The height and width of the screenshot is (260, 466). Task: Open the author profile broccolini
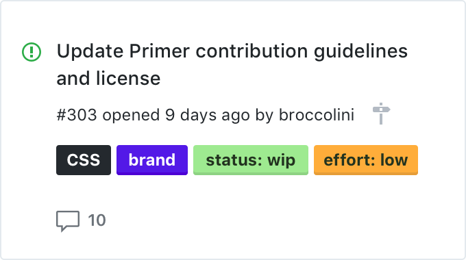[317, 115]
